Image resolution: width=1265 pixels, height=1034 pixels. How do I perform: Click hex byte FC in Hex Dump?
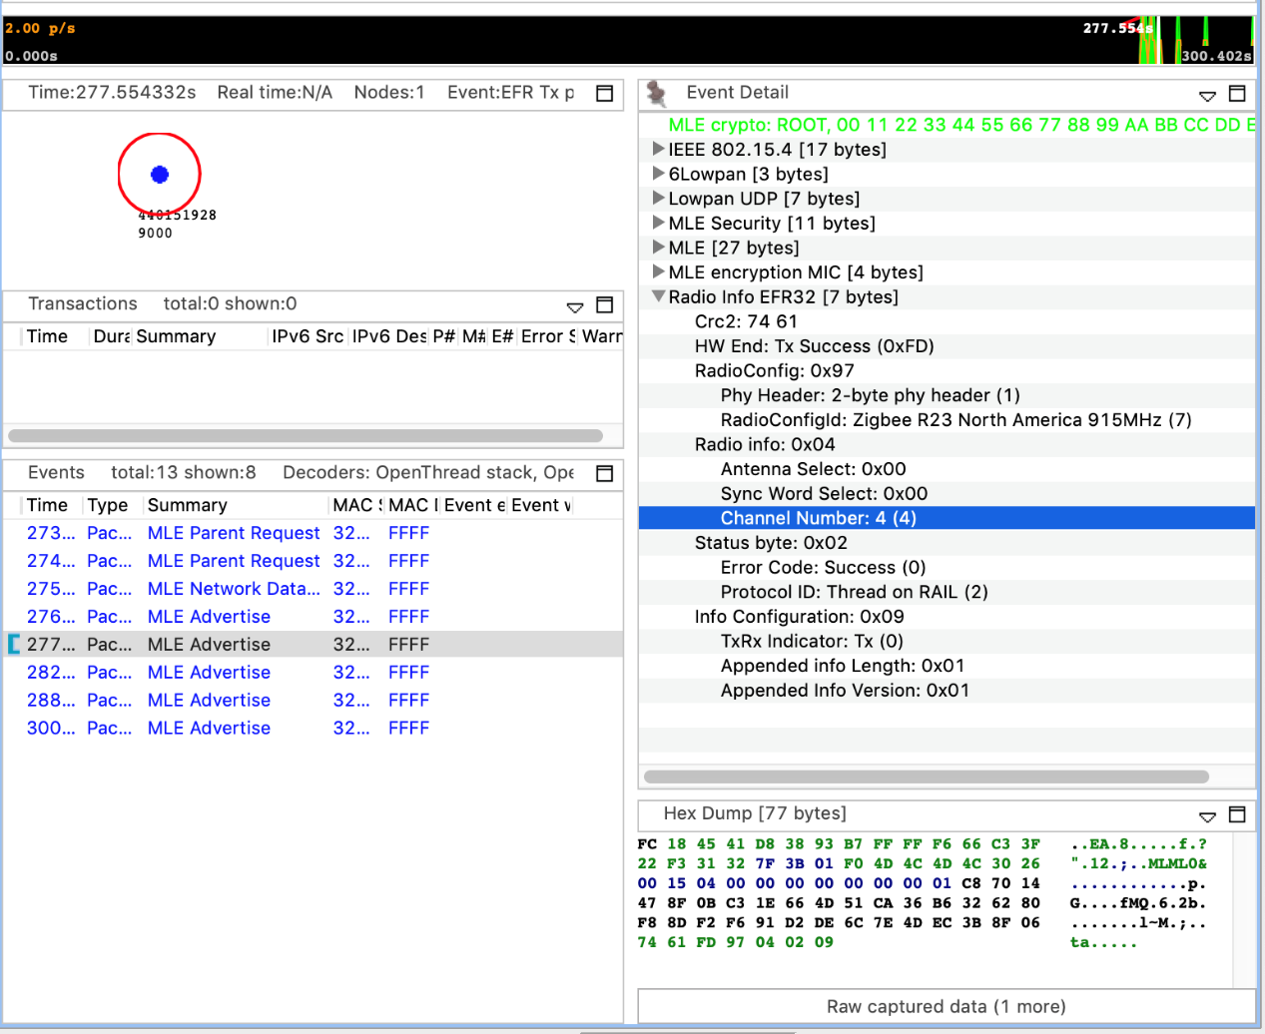(647, 844)
